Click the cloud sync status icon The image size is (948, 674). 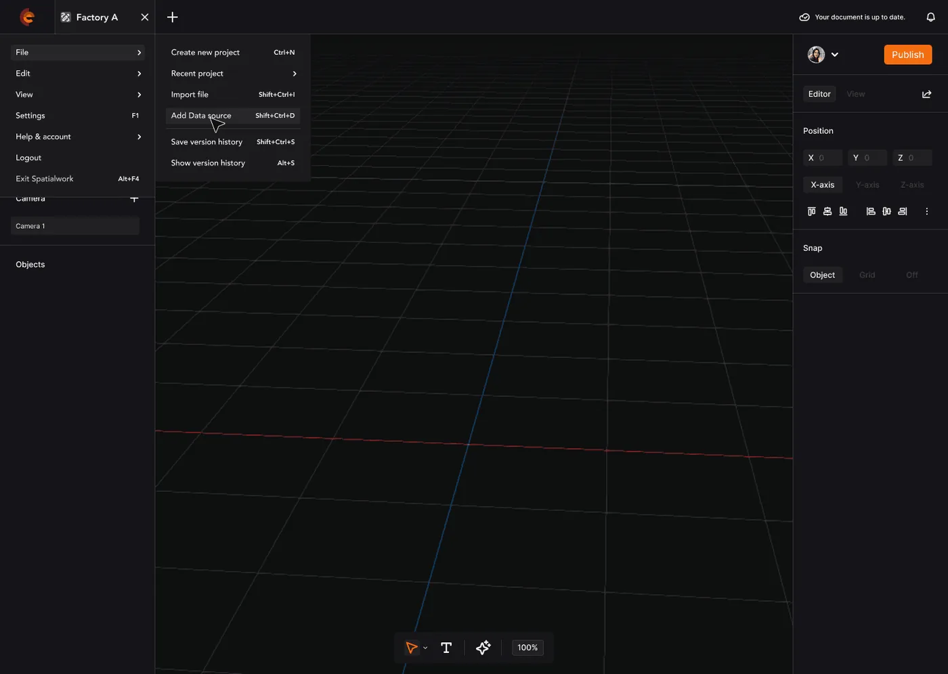(x=804, y=17)
